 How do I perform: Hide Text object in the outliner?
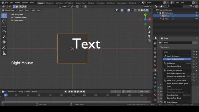(x=197, y=19)
